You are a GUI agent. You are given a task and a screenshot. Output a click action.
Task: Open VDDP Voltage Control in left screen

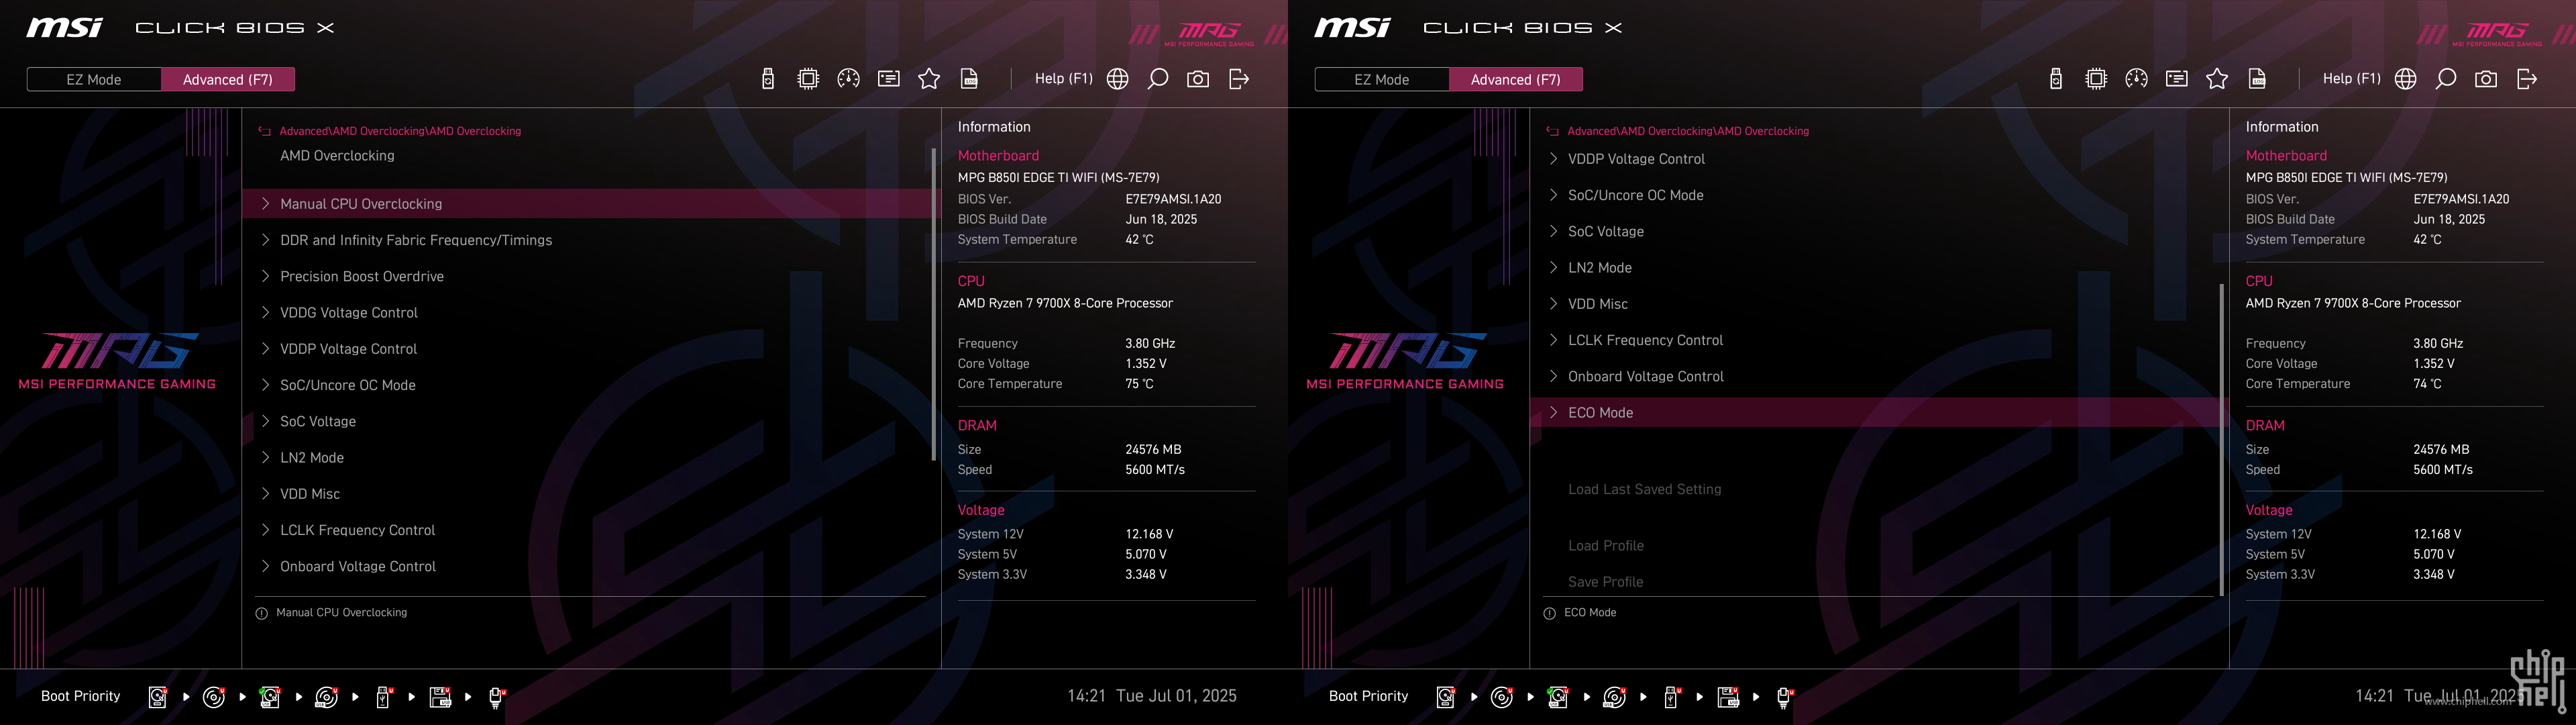pos(590,348)
